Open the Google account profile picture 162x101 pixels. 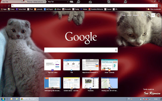coord(158,15)
